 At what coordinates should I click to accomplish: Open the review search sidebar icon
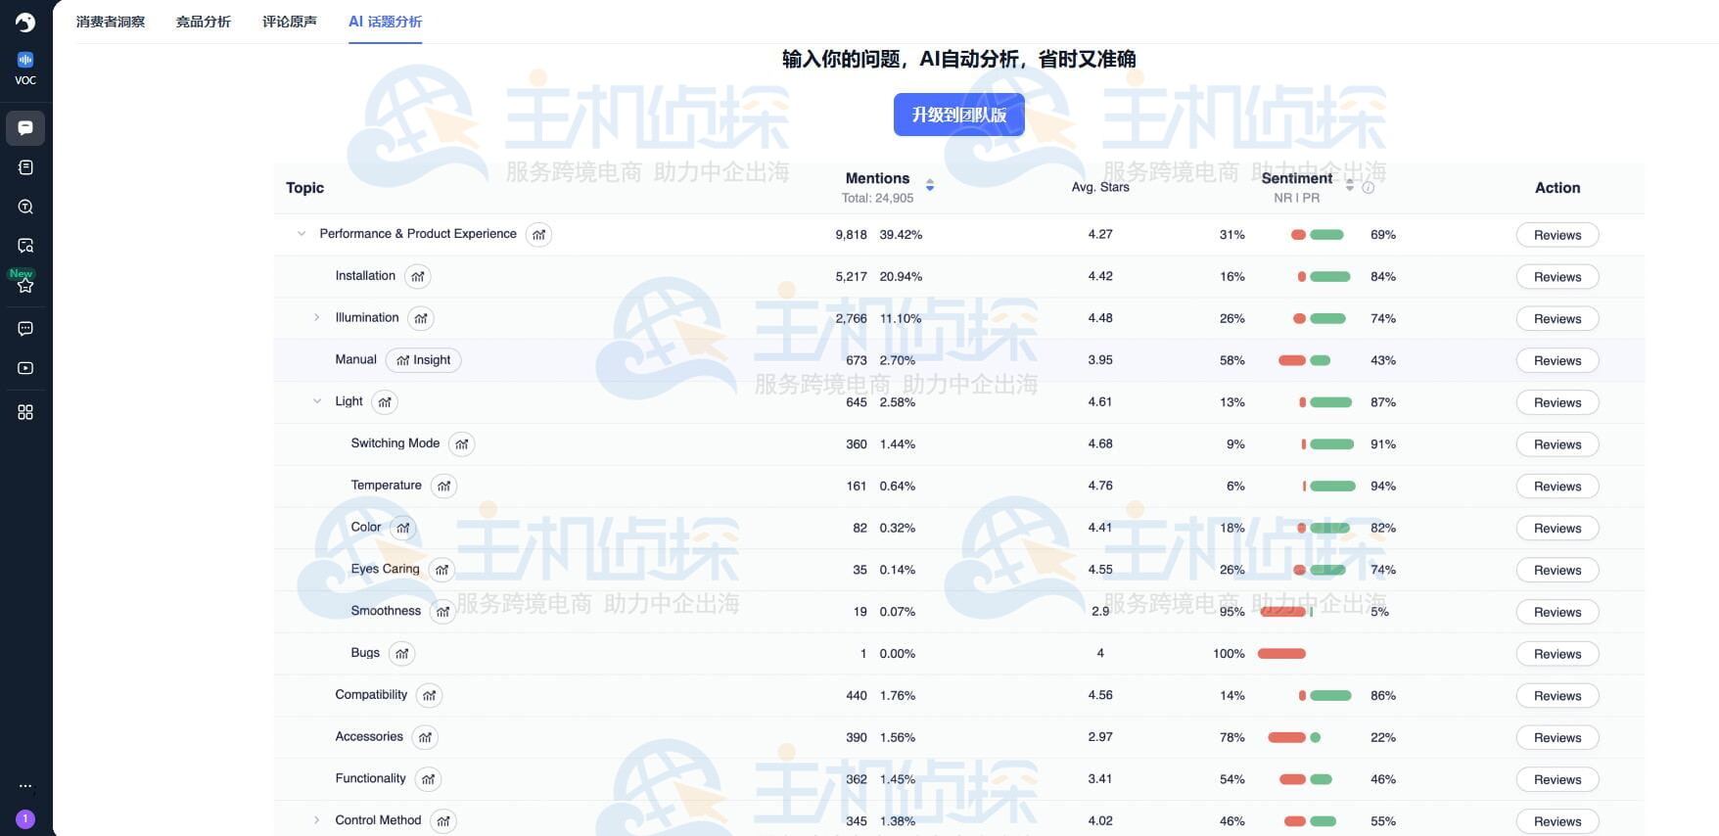(x=25, y=246)
